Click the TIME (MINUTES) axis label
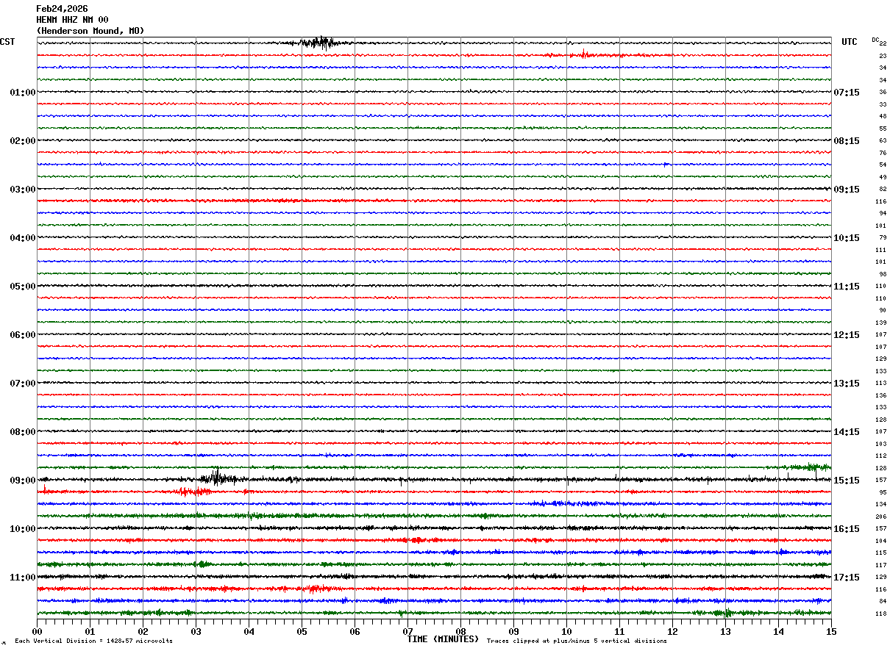890x651 pixels. (x=443, y=639)
